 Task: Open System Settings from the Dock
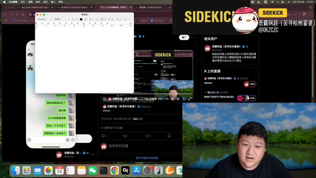click(x=147, y=171)
